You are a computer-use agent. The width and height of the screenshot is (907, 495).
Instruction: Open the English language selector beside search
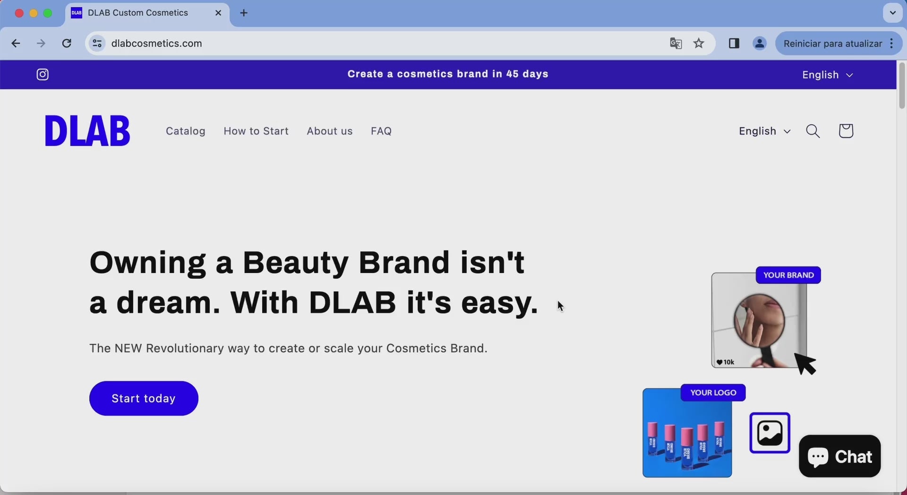pos(764,131)
